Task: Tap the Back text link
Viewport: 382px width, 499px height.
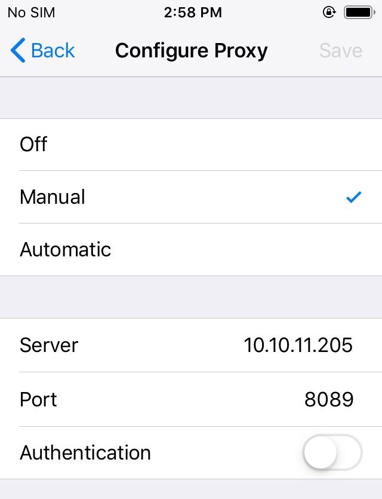Action: (x=53, y=51)
